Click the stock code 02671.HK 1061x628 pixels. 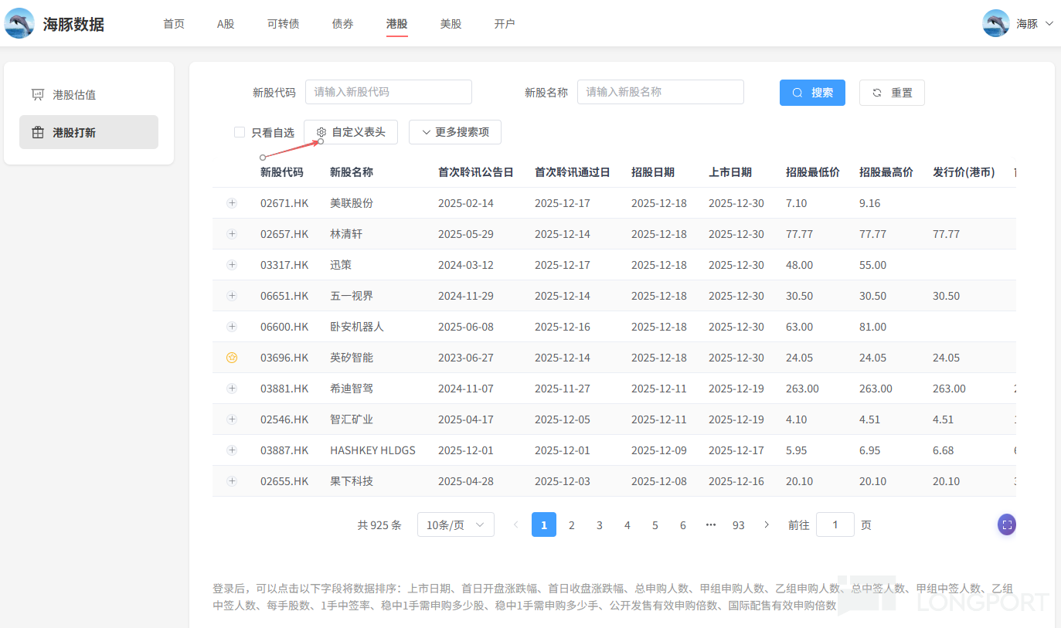pyautogui.click(x=284, y=203)
